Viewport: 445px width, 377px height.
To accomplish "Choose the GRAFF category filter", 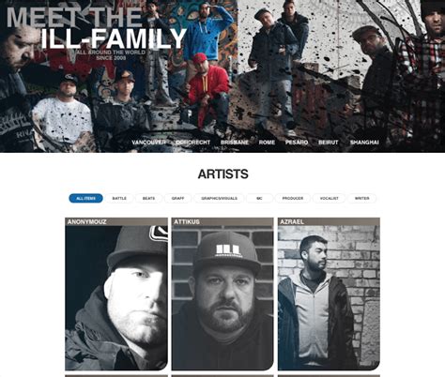I will 177,198.
